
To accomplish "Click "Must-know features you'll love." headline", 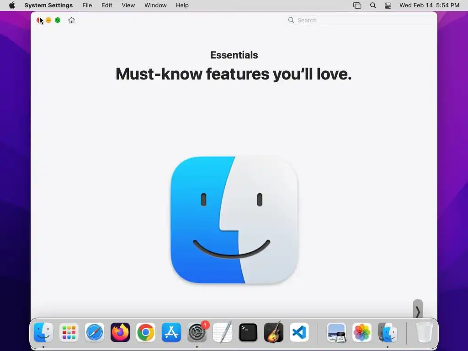I will pos(234,74).
